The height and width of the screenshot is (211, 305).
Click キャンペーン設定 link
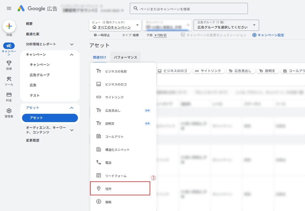click(x=271, y=35)
